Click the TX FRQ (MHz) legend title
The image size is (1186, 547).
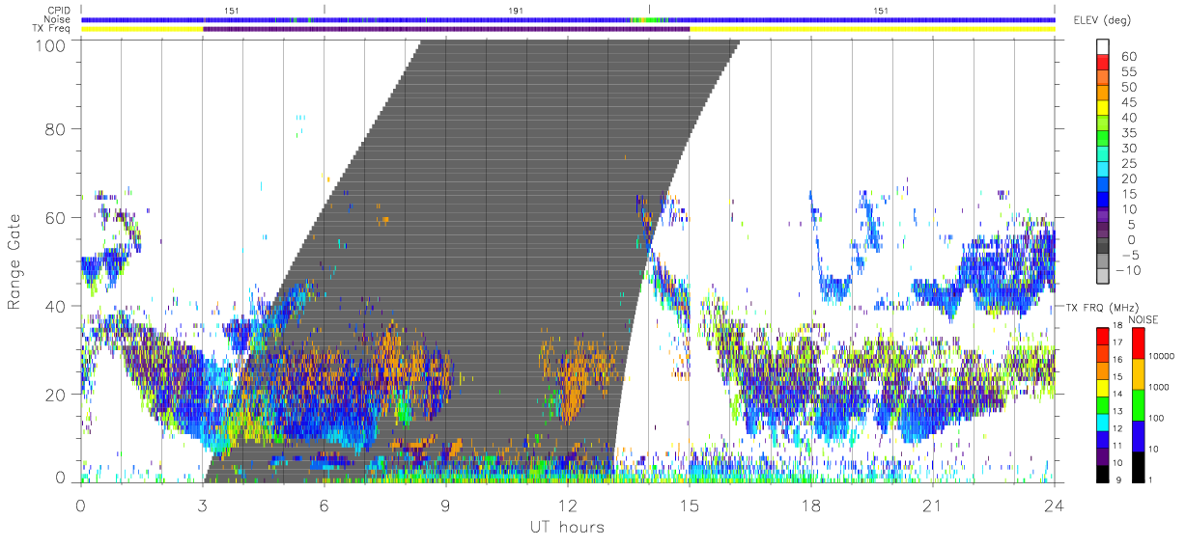(1102, 308)
